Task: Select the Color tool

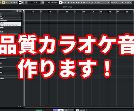Action: (92, 3)
